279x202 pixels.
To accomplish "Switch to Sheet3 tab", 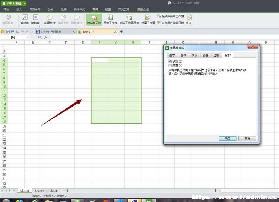I will point(54,191).
